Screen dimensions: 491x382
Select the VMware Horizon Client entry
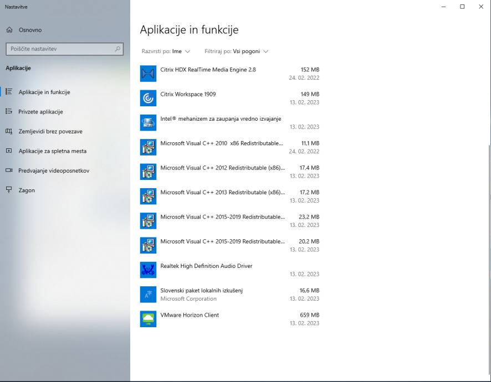[230, 319]
